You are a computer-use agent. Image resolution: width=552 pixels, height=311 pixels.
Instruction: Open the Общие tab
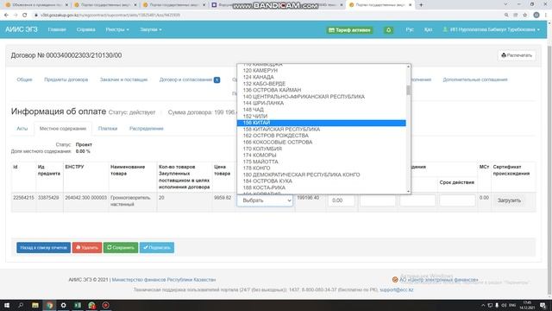point(24,79)
